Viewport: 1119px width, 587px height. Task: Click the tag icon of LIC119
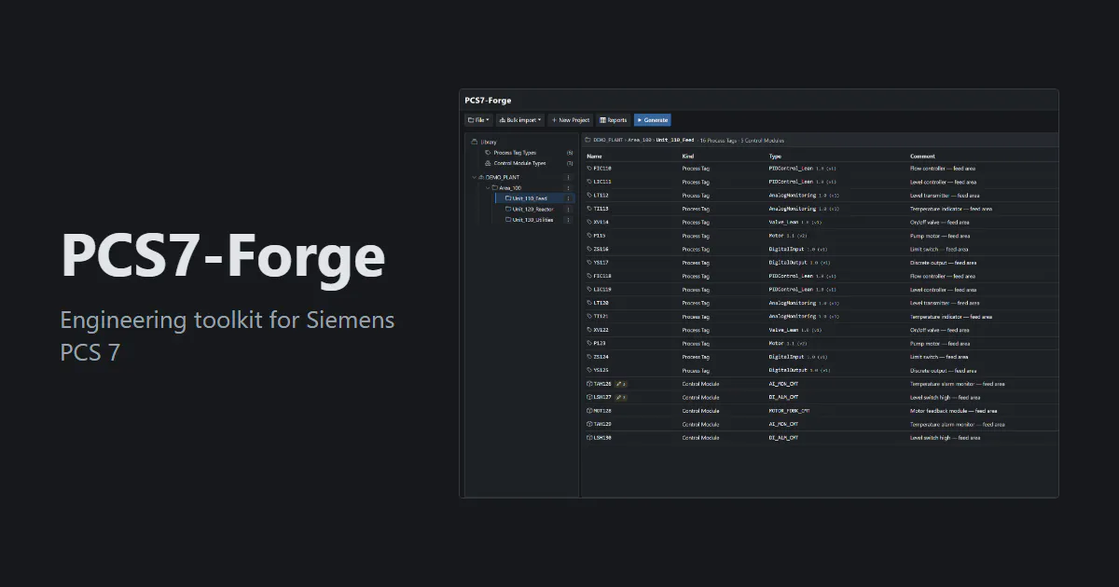pos(589,290)
